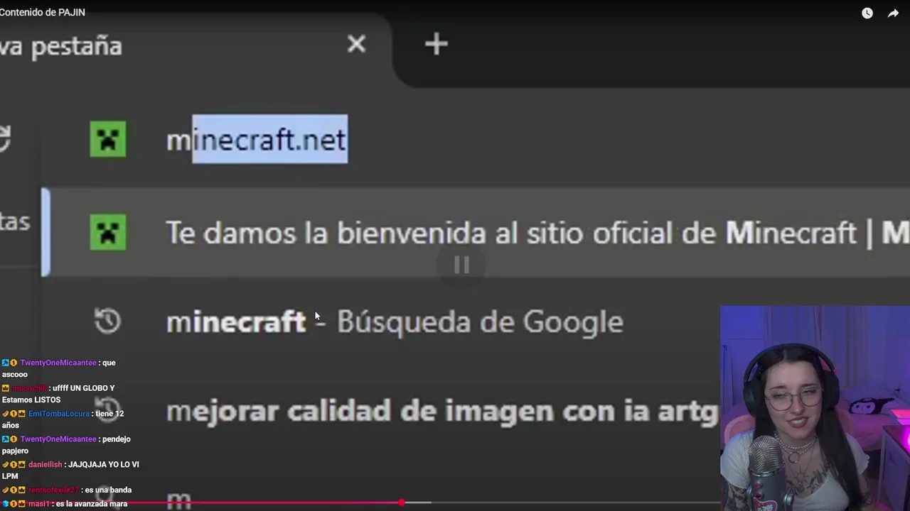Viewport: 910px width, 511px height.
Task: Click chat username EmiTombaLocura
Action: pyautogui.click(x=59, y=414)
